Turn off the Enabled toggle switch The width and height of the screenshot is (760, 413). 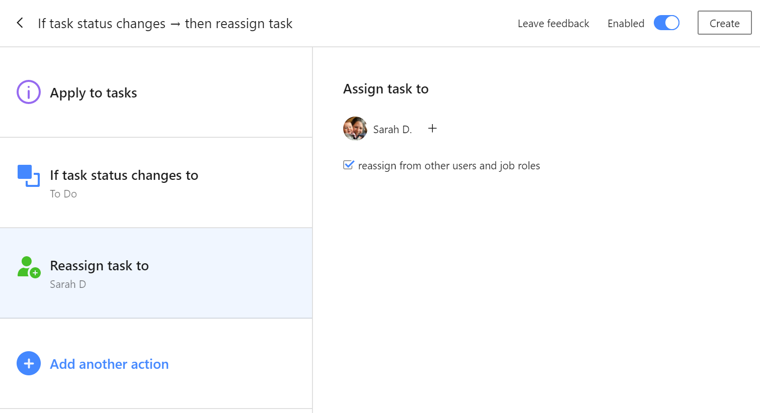666,23
